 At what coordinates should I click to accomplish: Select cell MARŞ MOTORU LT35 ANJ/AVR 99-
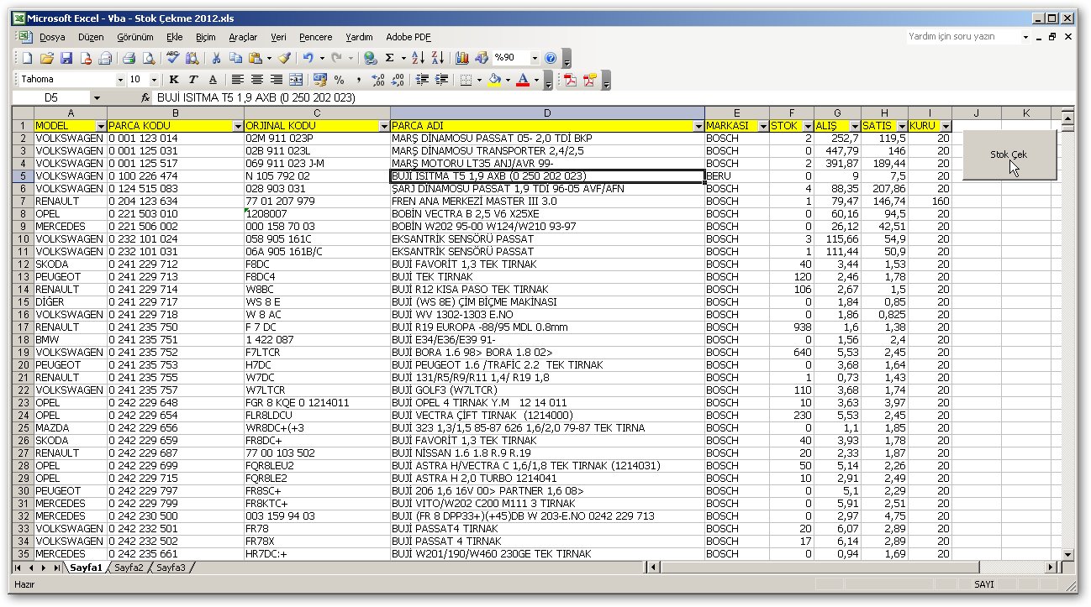click(x=547, y=164)
